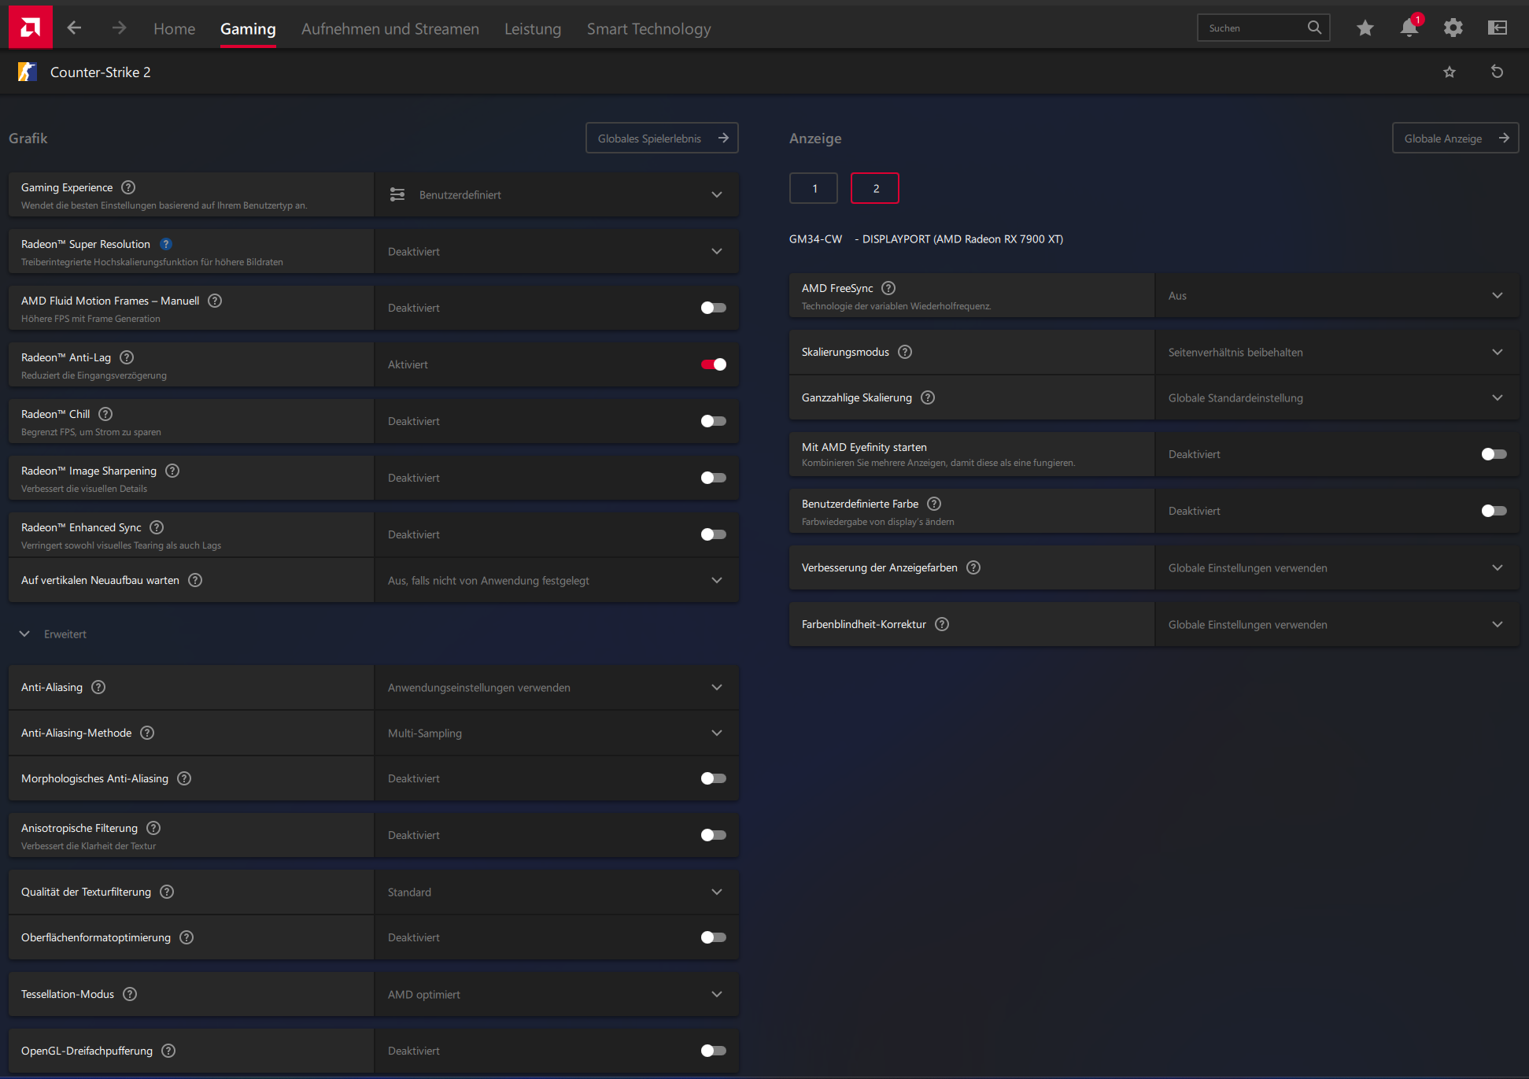The width and height of the screenshot is (1529, 1079).
Task: Click help icon next to Radeon Chill
Action: [105, 414]
